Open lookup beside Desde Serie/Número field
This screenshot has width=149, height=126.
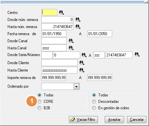pyautogui.click(x=84, y=55)
